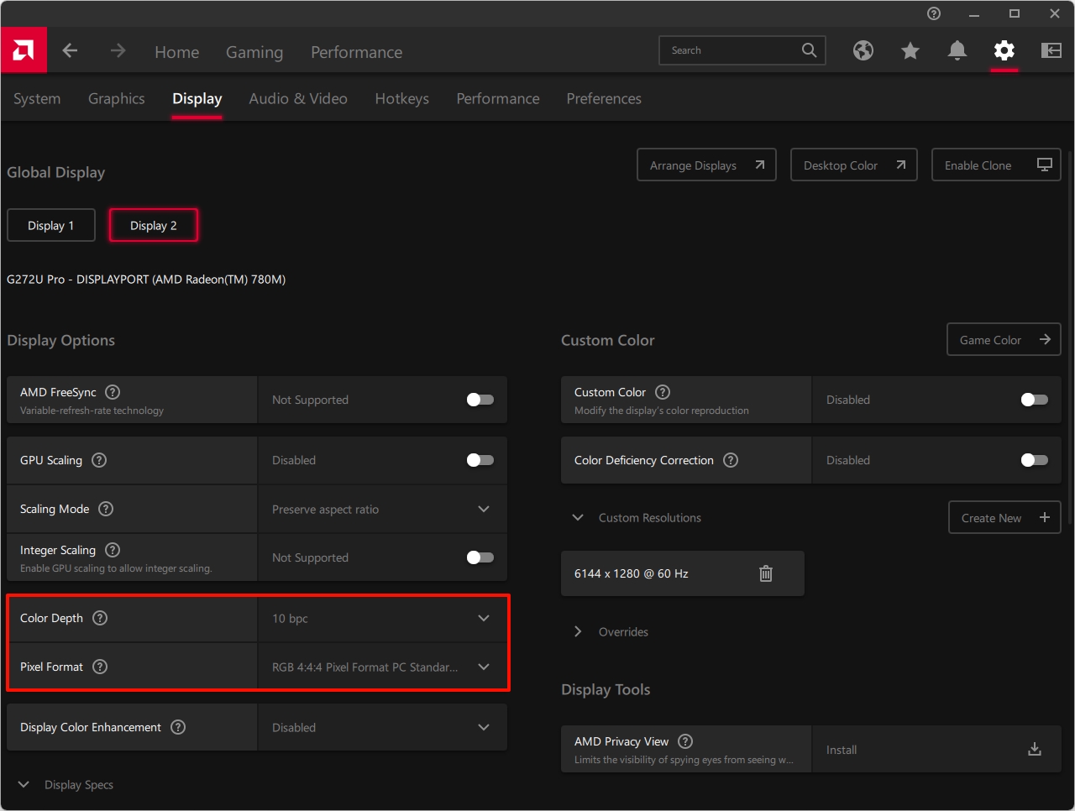The height and width of the screenshot is (811, 1075).
Task: Enable Custom Color
Action: click(x=1034, y=400)
